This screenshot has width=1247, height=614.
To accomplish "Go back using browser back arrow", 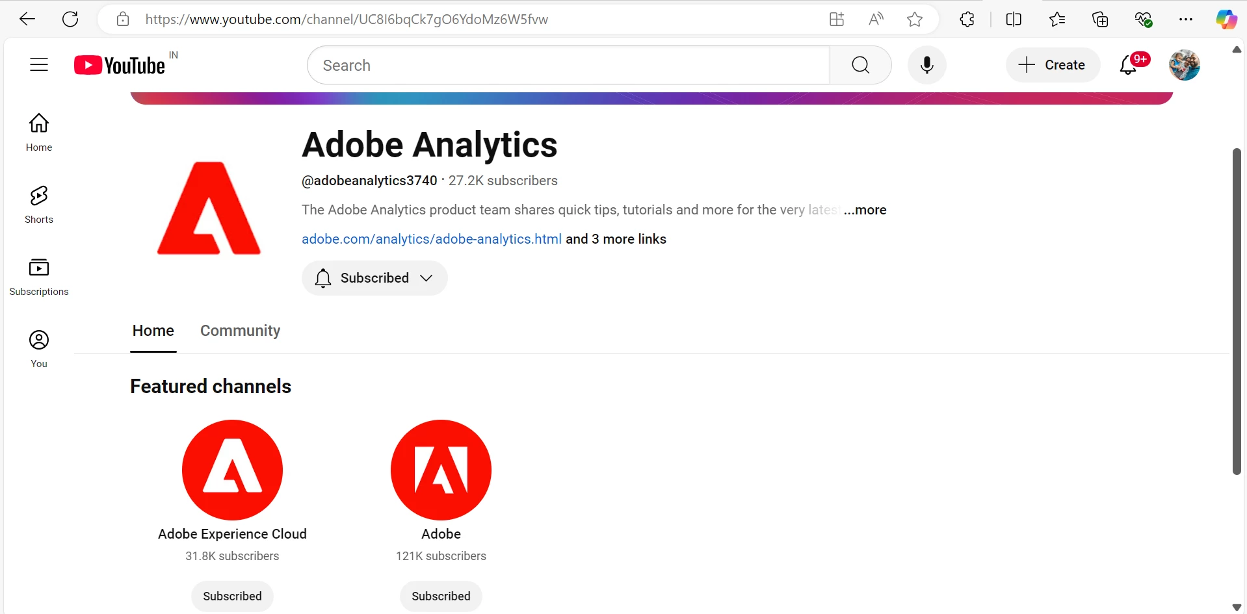I will pos(27,19).
